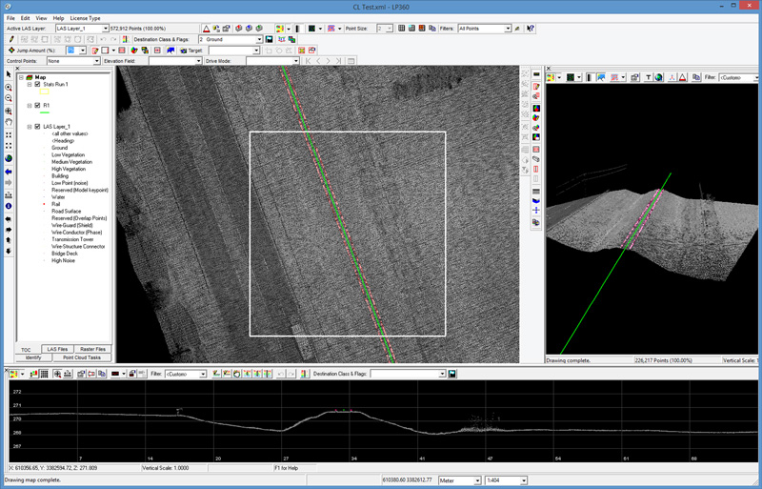Click the globe full-extent icon
762x489 pixels.
click(x=9, y=158)
